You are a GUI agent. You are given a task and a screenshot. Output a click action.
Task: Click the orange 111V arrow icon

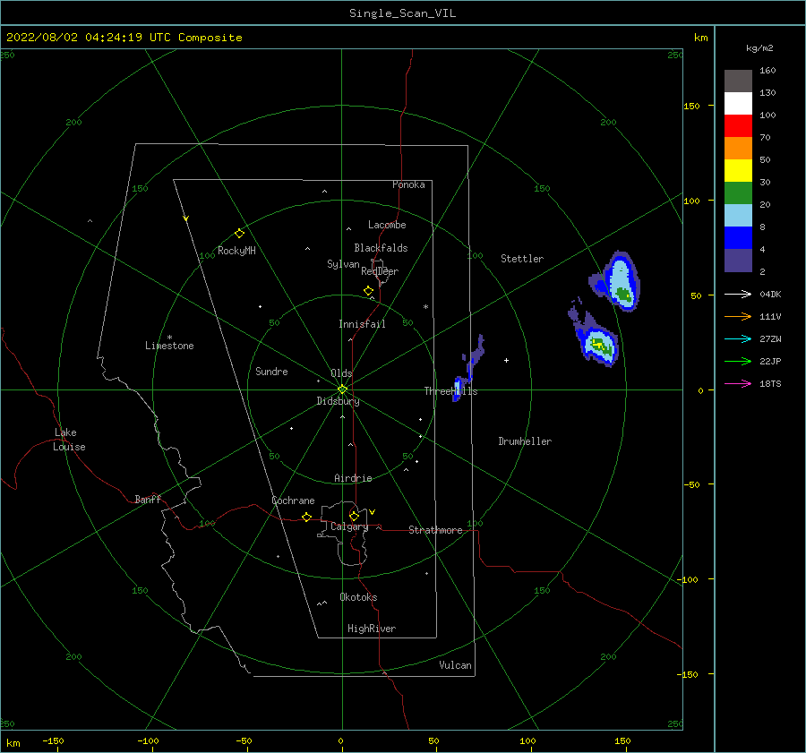[738, 317]
